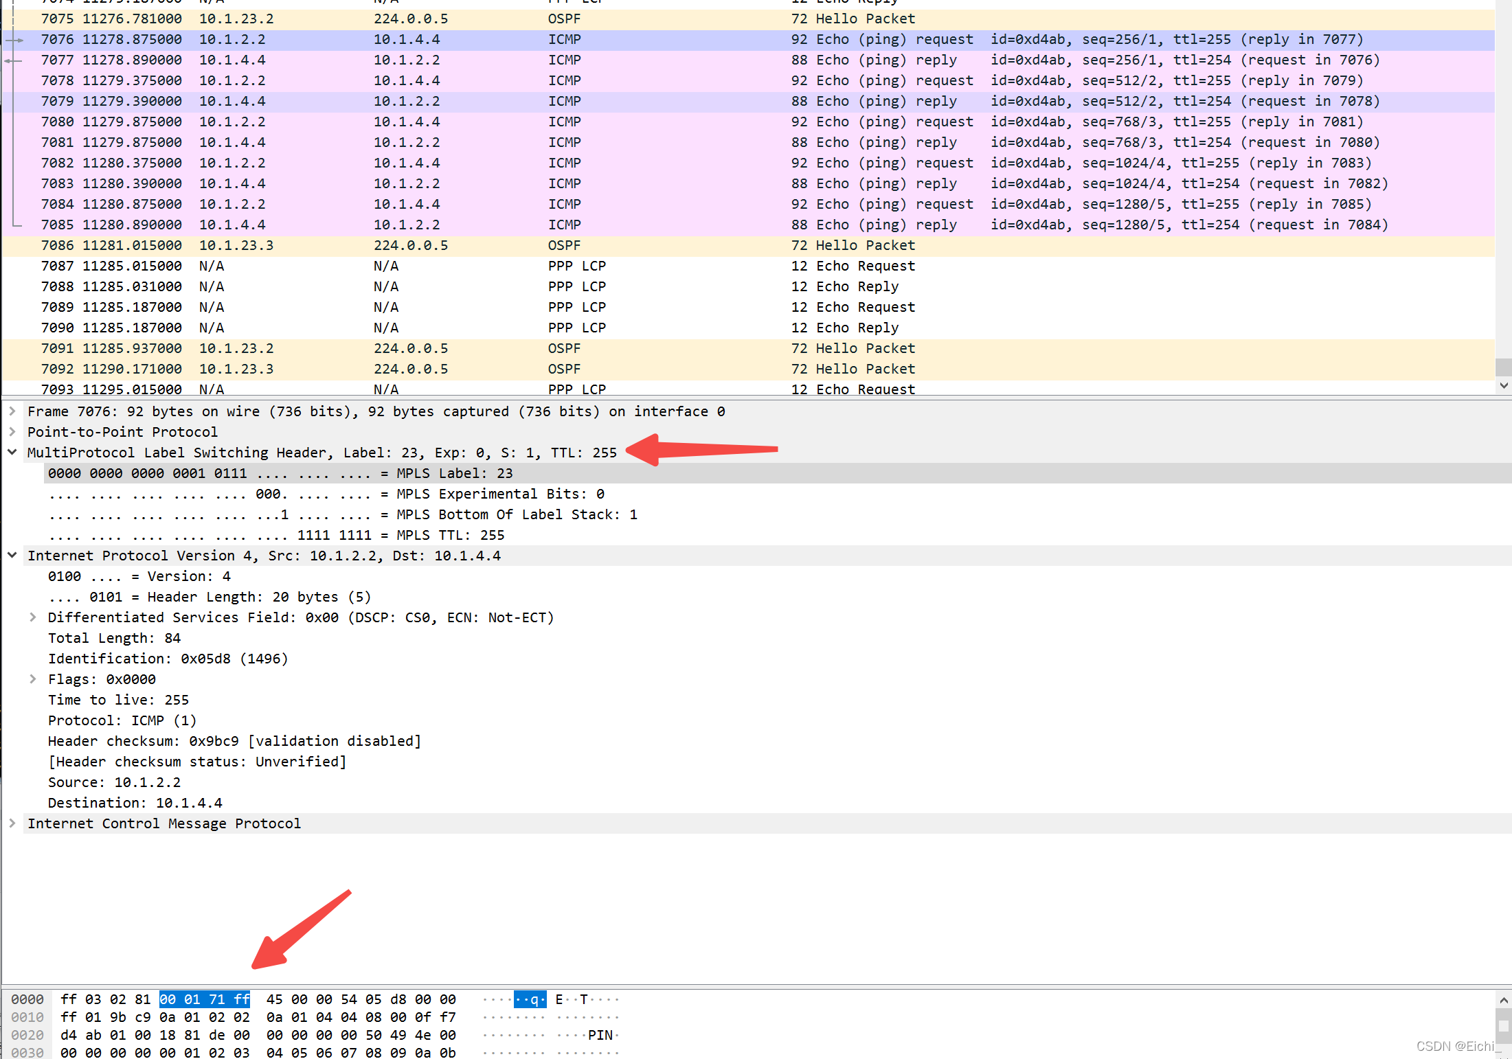Select the Protocol: ICMP (1) field
Screen dimensions: 1512x1059
tap(778, 720)
